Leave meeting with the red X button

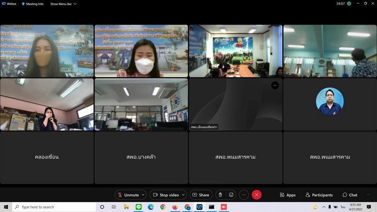(x=256, y=195)
